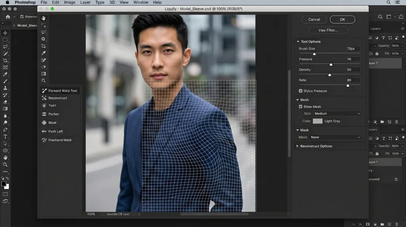Select the Eraser tool
Image resolution: width=406 pixels, height=227 pixels.
tap(5, 102)
